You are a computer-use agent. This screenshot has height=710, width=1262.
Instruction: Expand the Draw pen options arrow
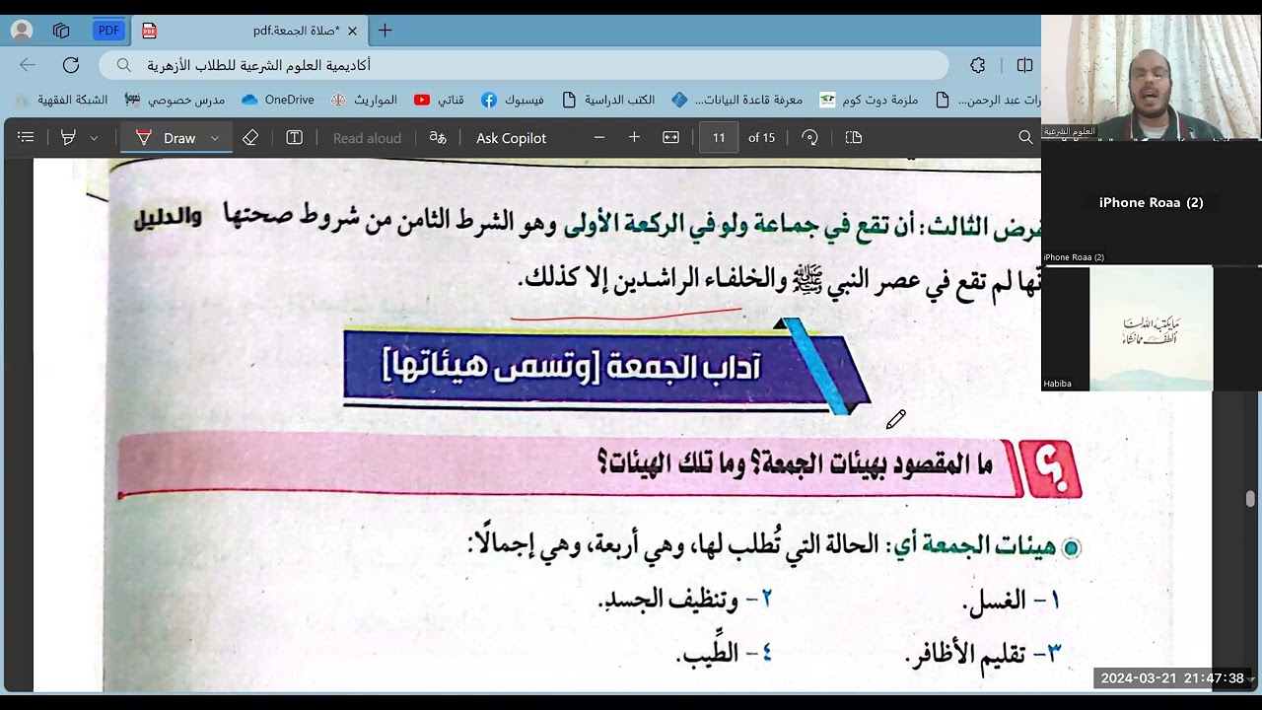coord(214,138)
